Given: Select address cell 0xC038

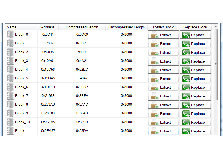Looking at the screenshot, I should 48,52.
